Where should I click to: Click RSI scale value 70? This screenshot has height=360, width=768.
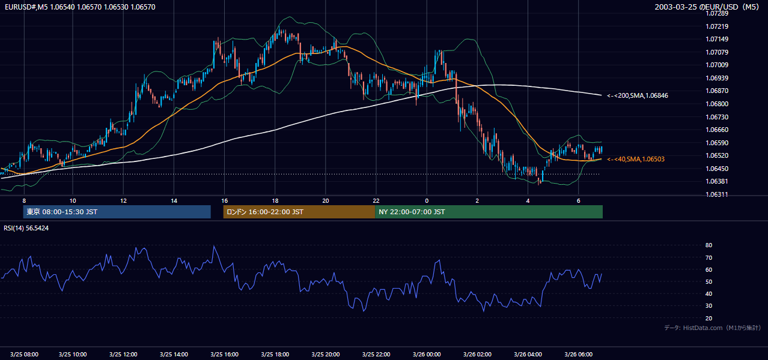click(x=709, y=257)
